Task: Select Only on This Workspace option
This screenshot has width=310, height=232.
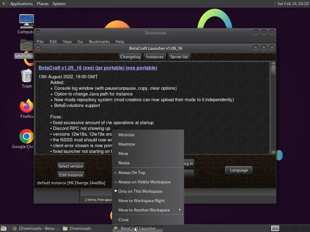Action: pos(148,191)
